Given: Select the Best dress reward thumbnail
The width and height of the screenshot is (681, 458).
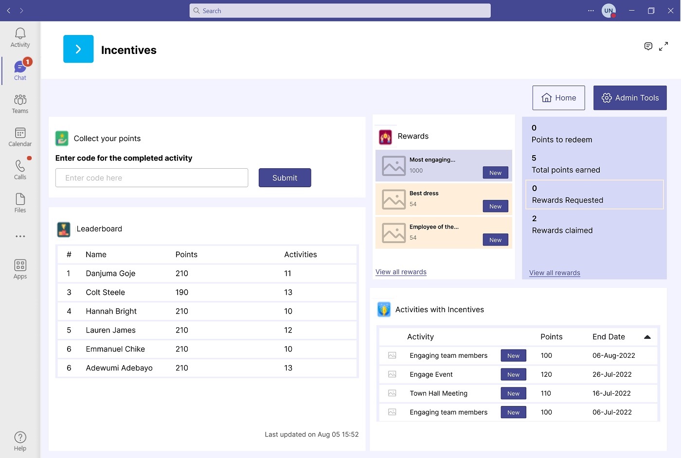Looking at the screenshot, I should click(394, 199).
